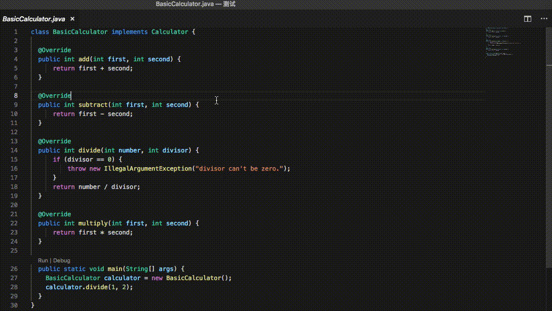Click the vertical scrollbar of the editor
This screenshot has width=552, height=311.
[x=549, y=148]
